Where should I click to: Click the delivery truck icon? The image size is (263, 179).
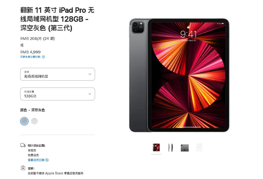point(23,145)
